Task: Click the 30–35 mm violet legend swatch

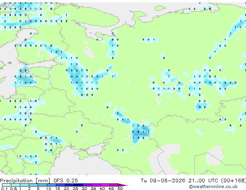Action: (x=87, y=185)
